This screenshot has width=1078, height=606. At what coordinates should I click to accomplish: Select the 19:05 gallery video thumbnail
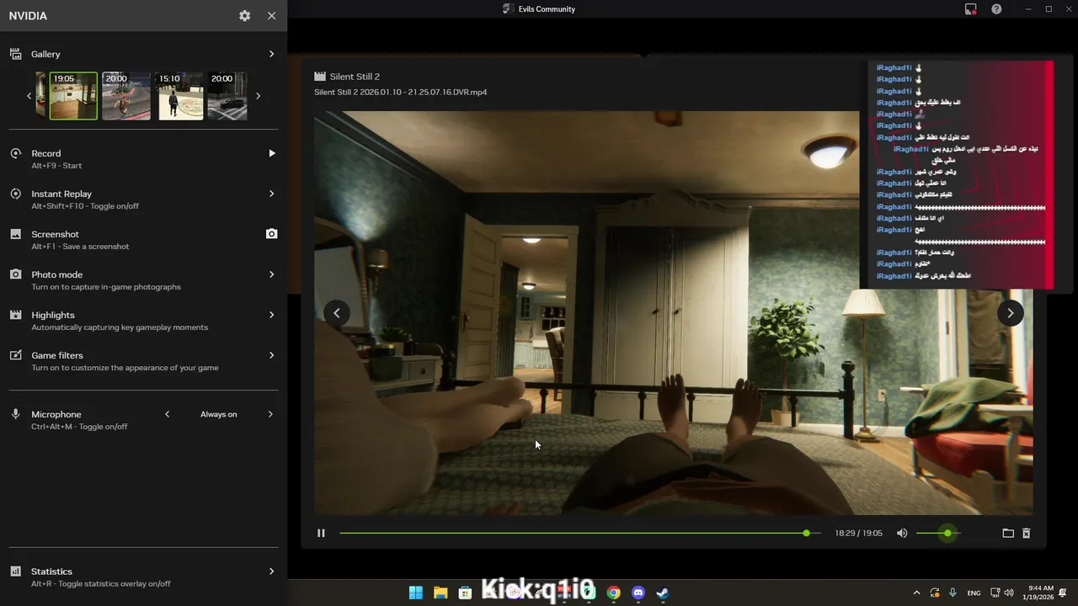click(73, 96)
